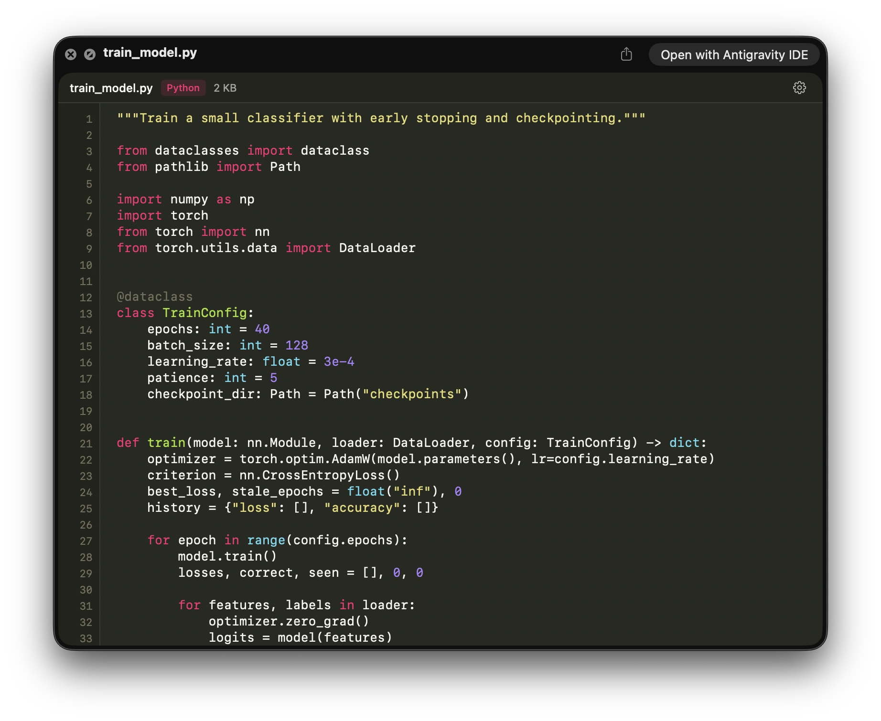
Task: Click line number 33 in gutter
Action: [x=86, y=638]
